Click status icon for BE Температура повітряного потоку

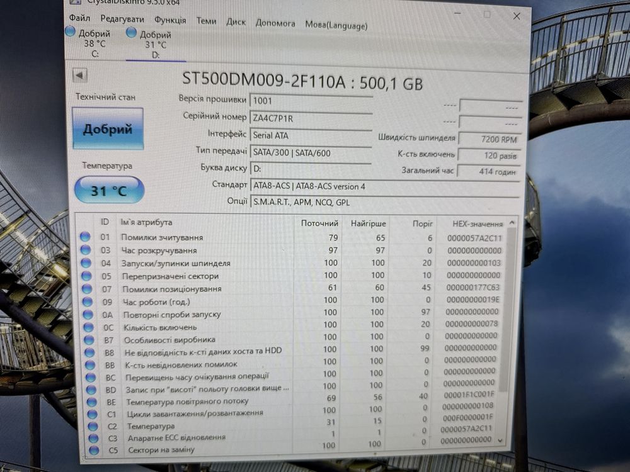tap(91, 402)
